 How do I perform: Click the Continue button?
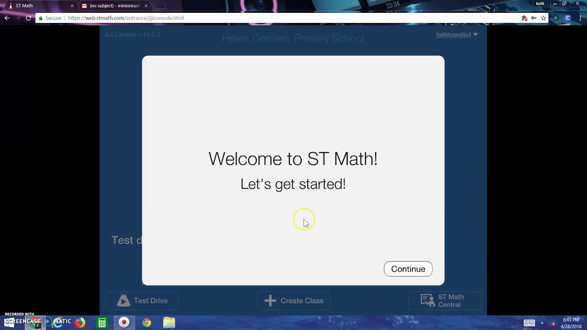click(x=408, y=269)
